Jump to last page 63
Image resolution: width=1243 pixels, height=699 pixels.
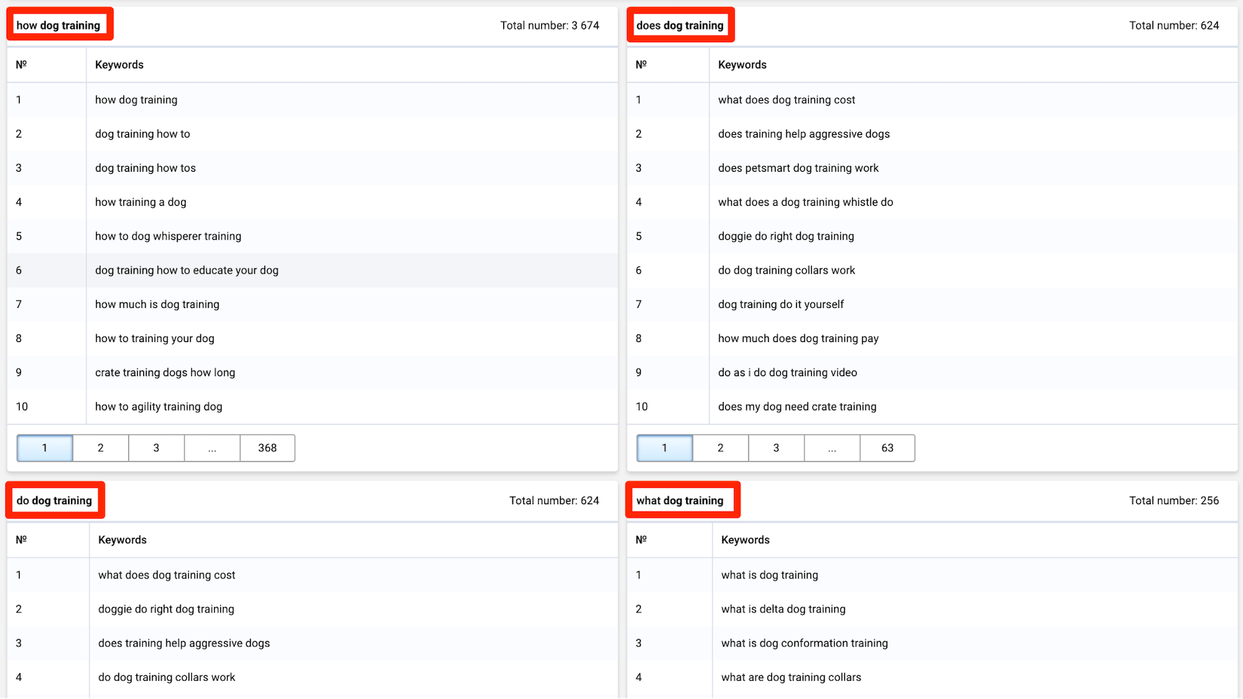(887, 448)
